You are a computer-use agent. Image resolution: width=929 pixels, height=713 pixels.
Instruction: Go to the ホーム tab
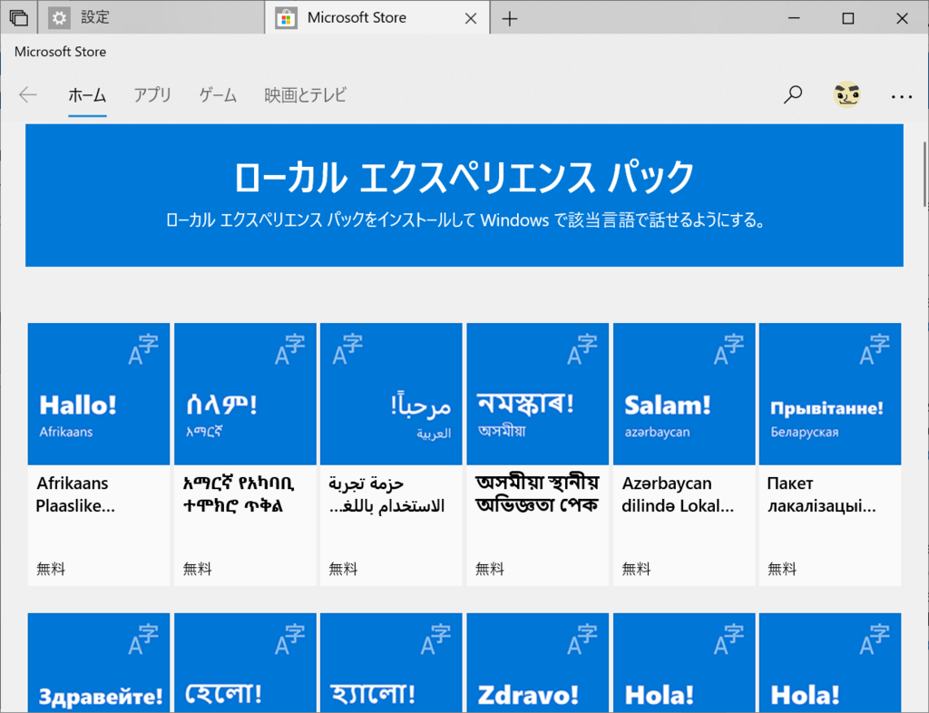[87, 94]
